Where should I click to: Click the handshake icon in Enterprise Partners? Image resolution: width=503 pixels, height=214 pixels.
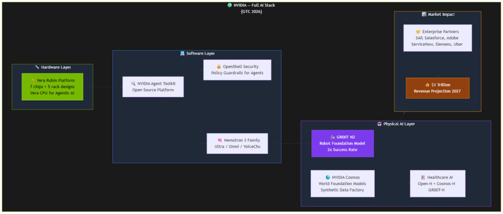[x=418, y=32]
